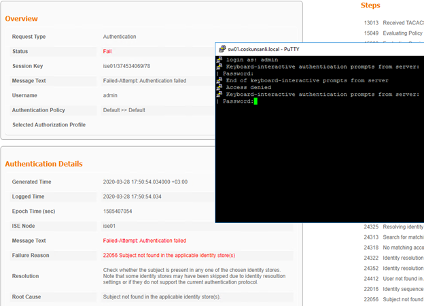
Task: Click 'End of keyboard-interactive prompts from server' line
Action: (307, 80)
